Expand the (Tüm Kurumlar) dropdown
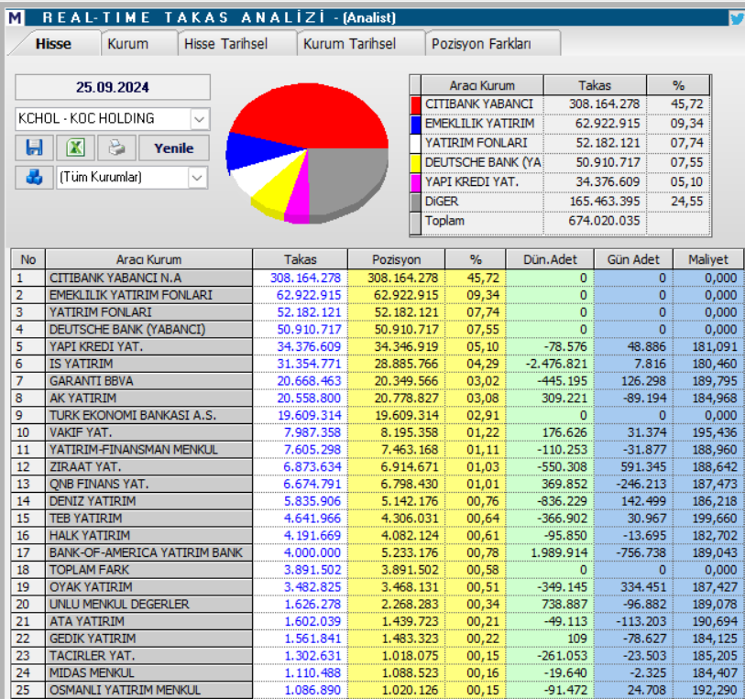The image size is (745, 699). coord(198,178)
